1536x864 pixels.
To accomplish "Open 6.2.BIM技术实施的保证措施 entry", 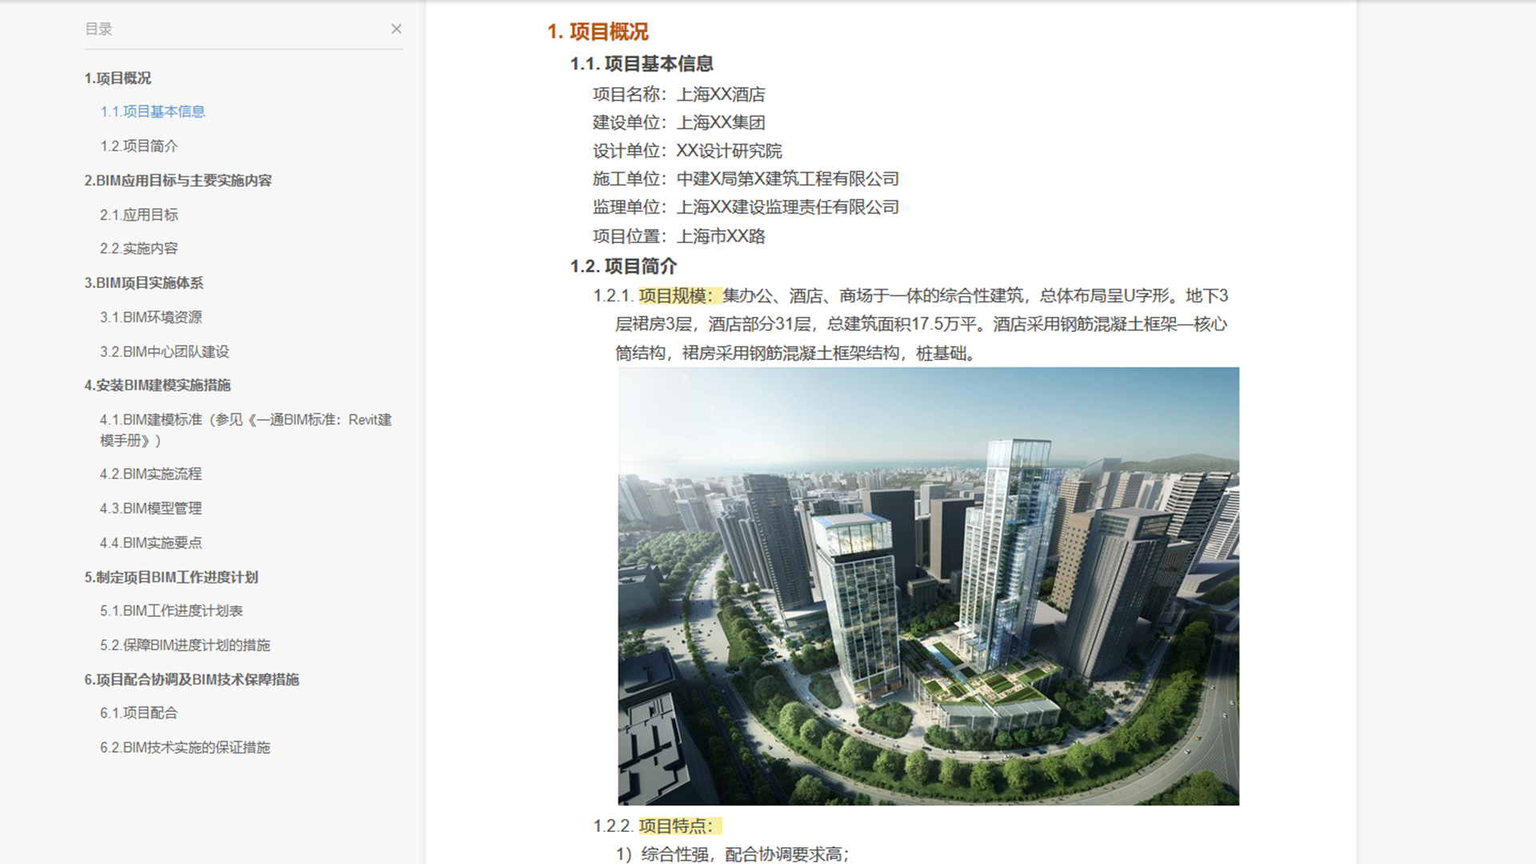I will [x=185, y=748].
